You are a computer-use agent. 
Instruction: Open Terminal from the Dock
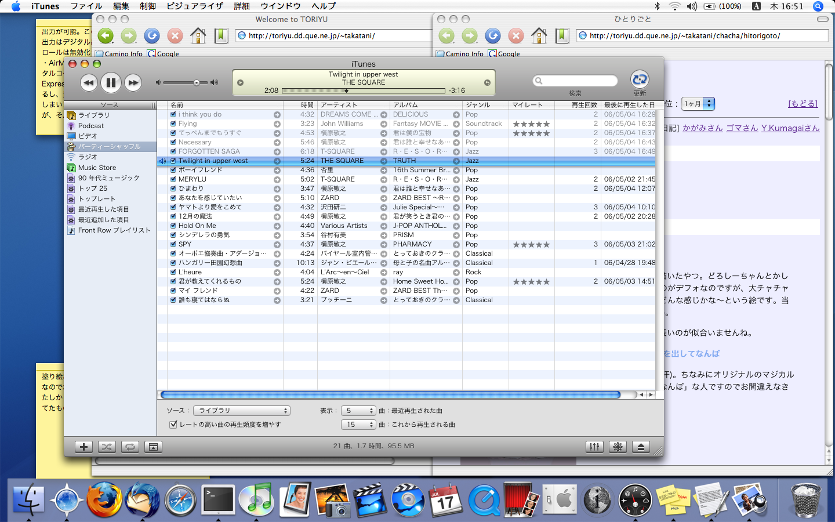click(218, 500)
